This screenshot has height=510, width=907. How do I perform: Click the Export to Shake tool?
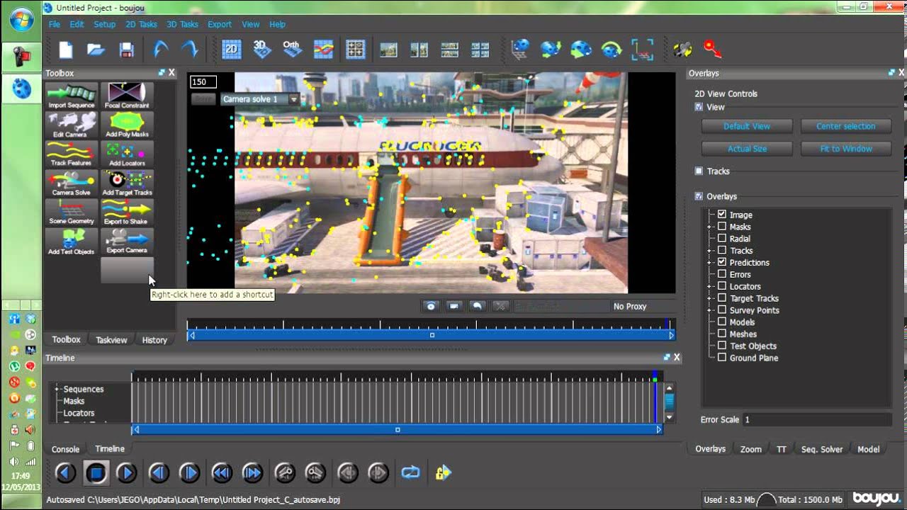click(x=127, y=212)
